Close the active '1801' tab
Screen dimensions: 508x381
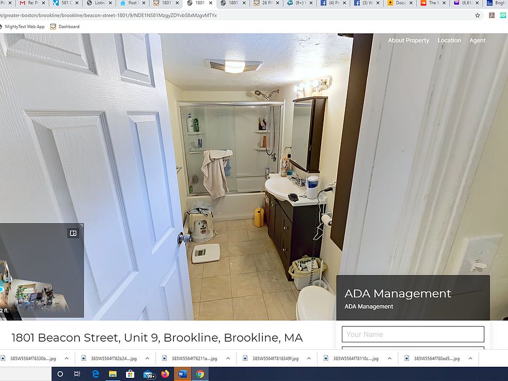coord(211,3)
